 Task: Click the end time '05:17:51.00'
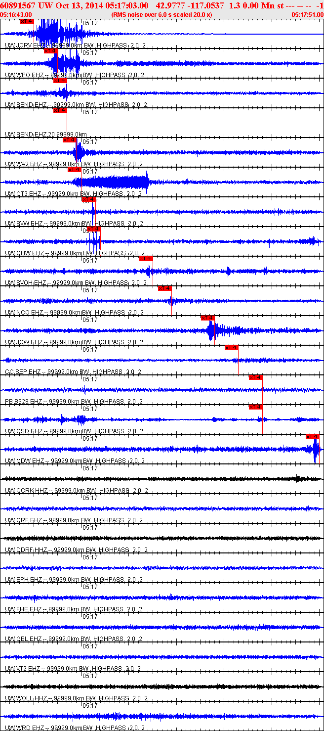(x=307, y=15)
